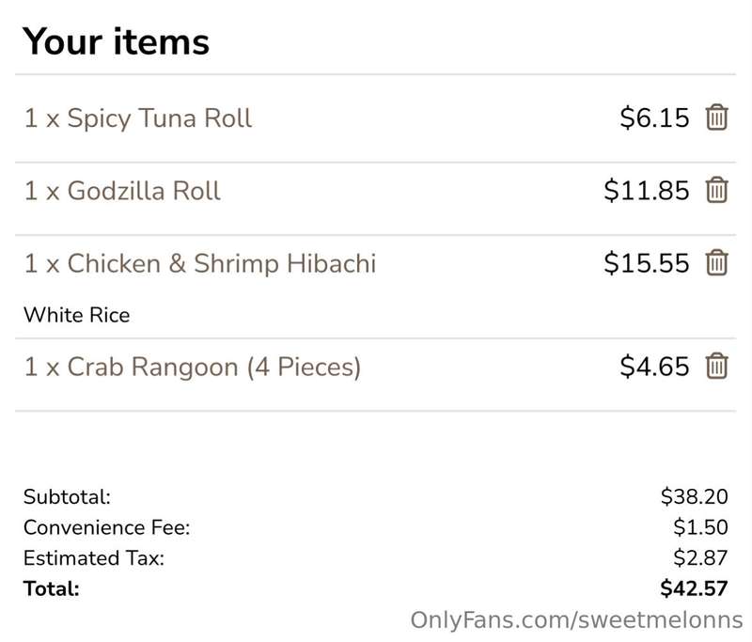
Task: Click the $4.65 Crab Rangoon price
Action: coord(654,366)
